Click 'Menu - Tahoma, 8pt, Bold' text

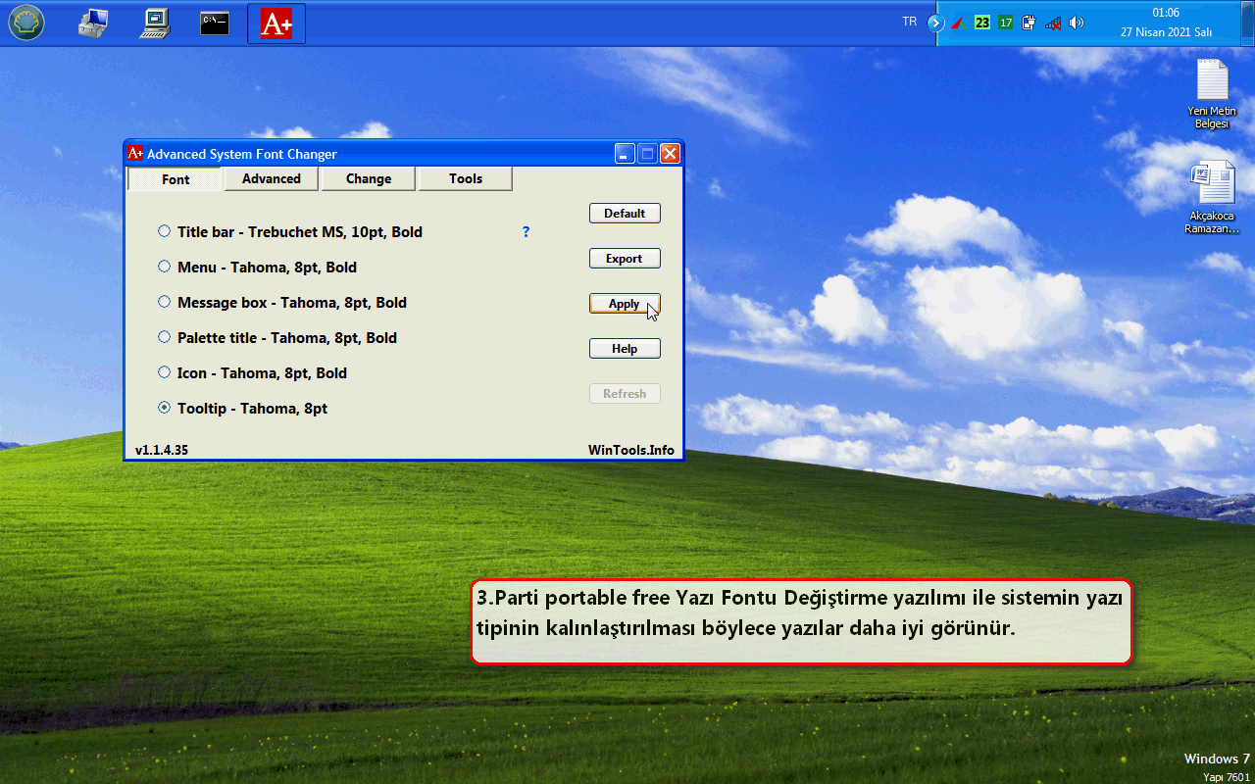pos(267,268)
